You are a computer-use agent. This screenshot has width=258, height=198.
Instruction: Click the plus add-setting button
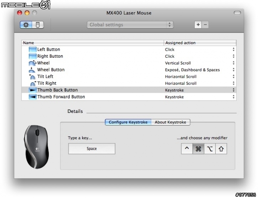[x=198, y=25]
